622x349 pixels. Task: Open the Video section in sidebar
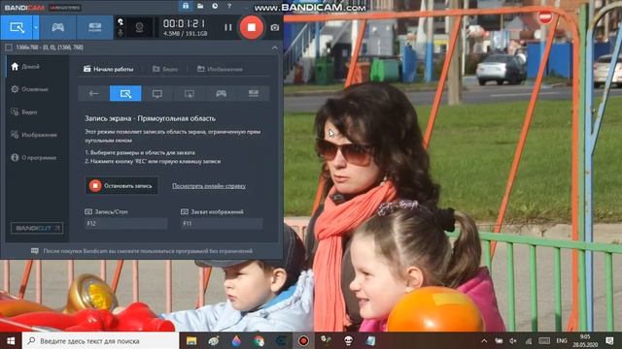(24, 112)
